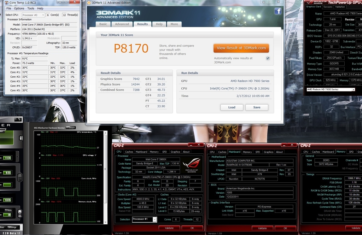Viewport: 362px width, 235px height.
Task: Click the hardware monitor scroll up arrow
Action: 105,133
